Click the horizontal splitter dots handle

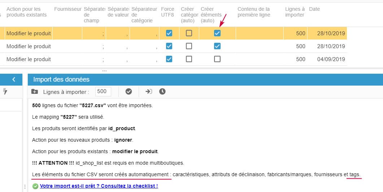point(105,71)
